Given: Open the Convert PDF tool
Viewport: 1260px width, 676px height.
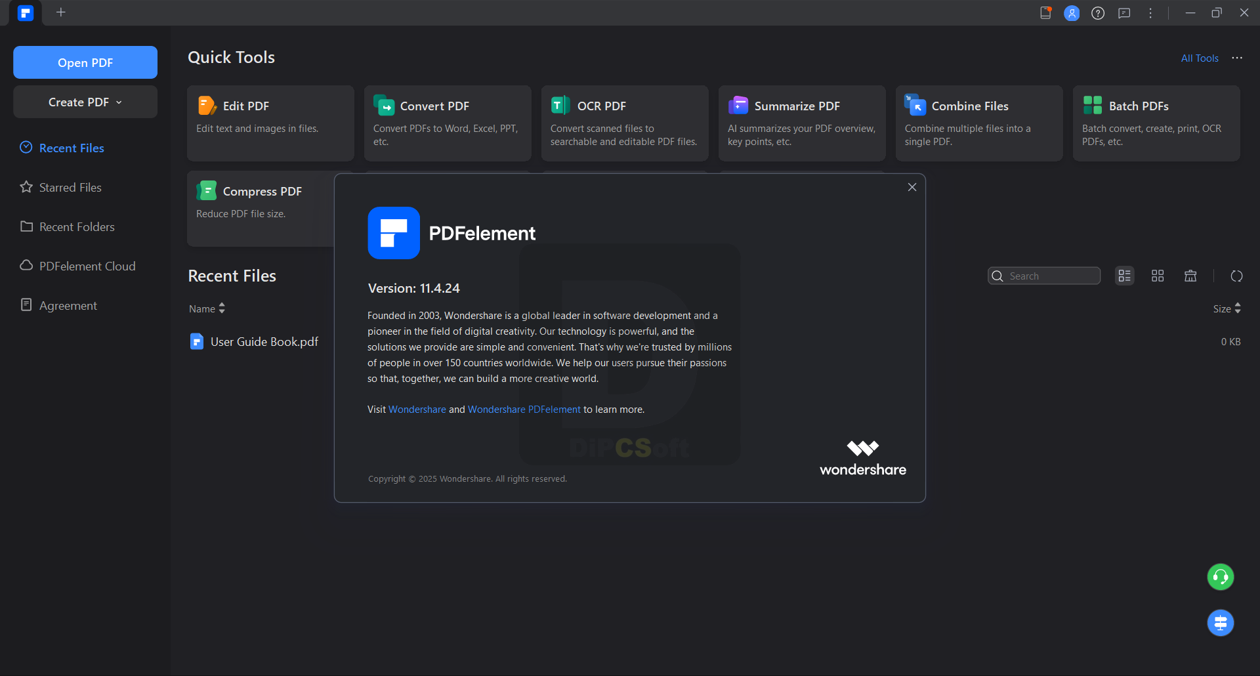Looking at the screenshot, I should (x=448, y=123).
